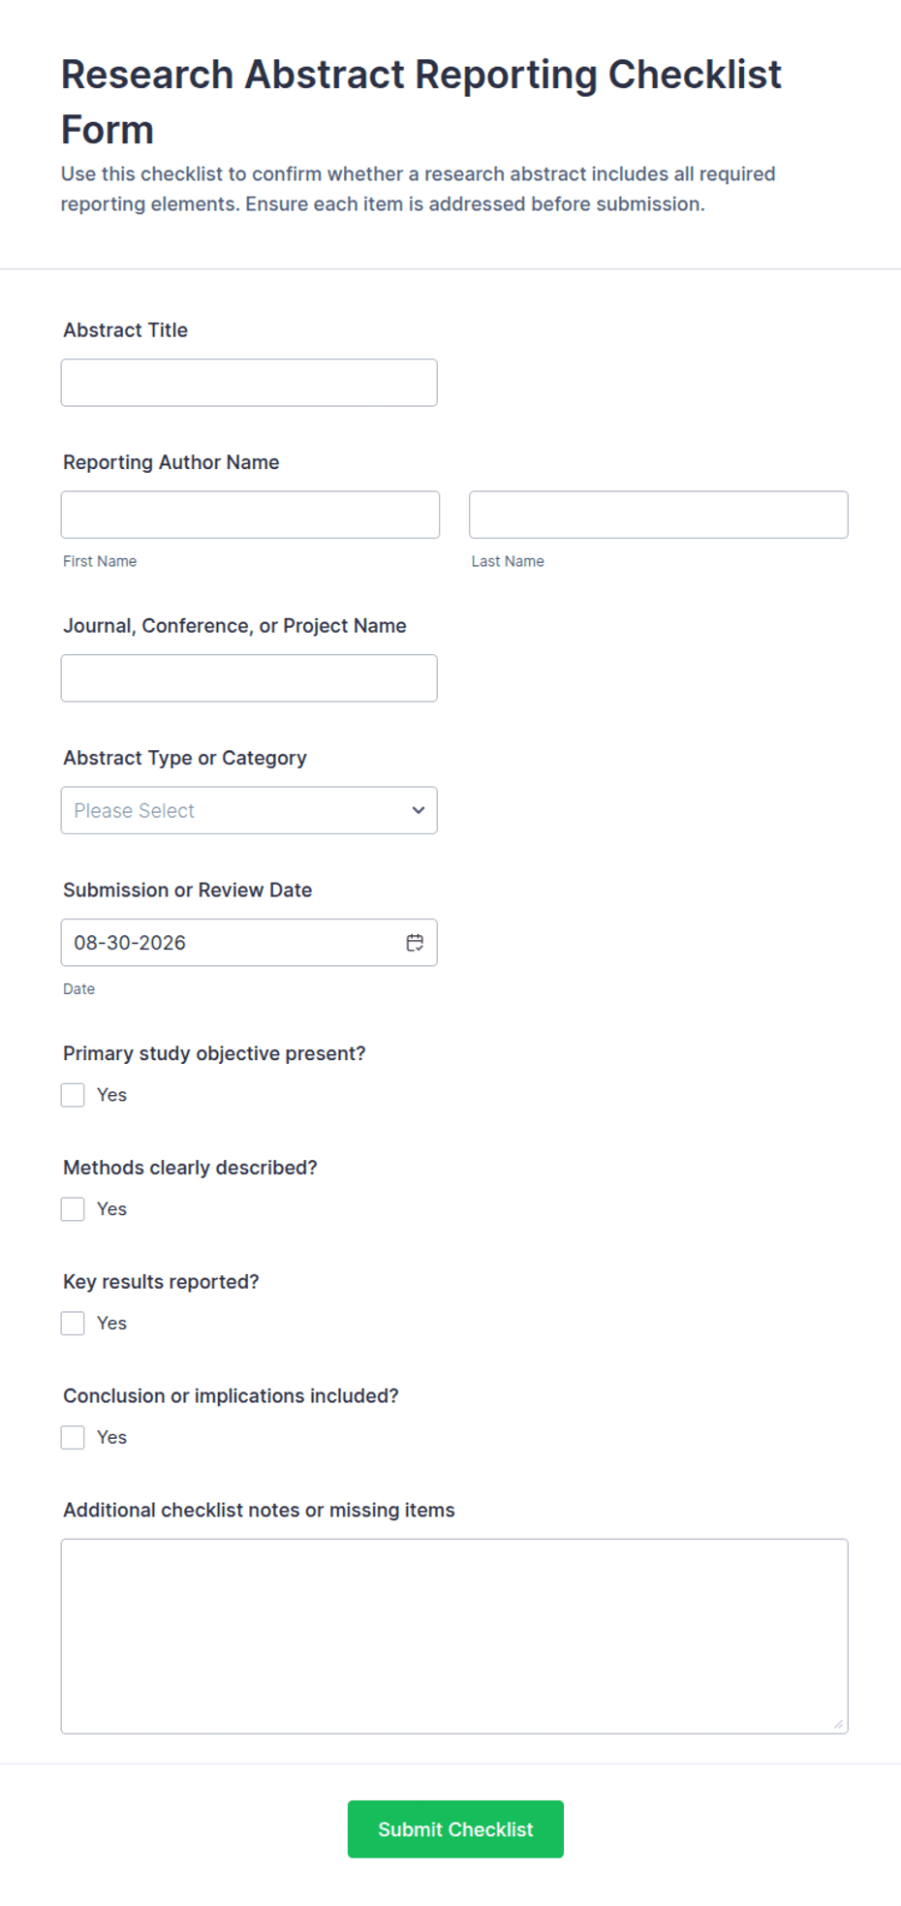This screenshot has height=1906, width=901.
Task: Select the Last Name input box
Action: tap(659, 515)
